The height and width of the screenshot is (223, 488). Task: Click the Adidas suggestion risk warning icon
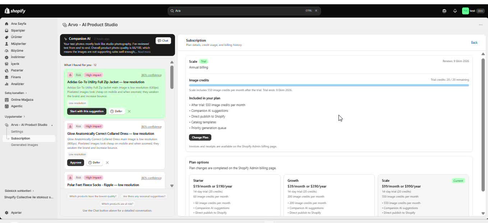point(70,75)
